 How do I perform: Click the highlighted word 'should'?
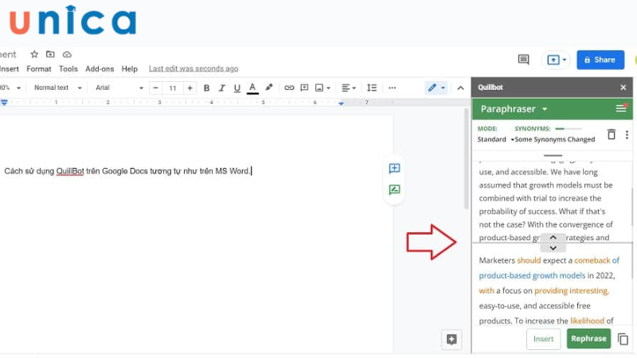529,260
